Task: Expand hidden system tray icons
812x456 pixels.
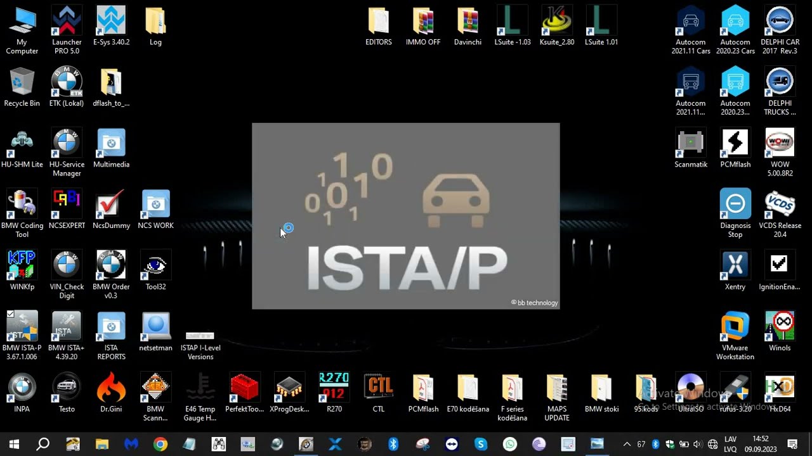Action: [x=627, y=444]
